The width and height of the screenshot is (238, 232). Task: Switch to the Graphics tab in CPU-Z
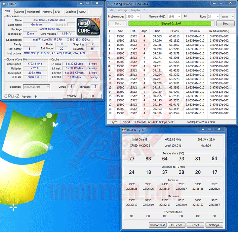tap(71, 12)
